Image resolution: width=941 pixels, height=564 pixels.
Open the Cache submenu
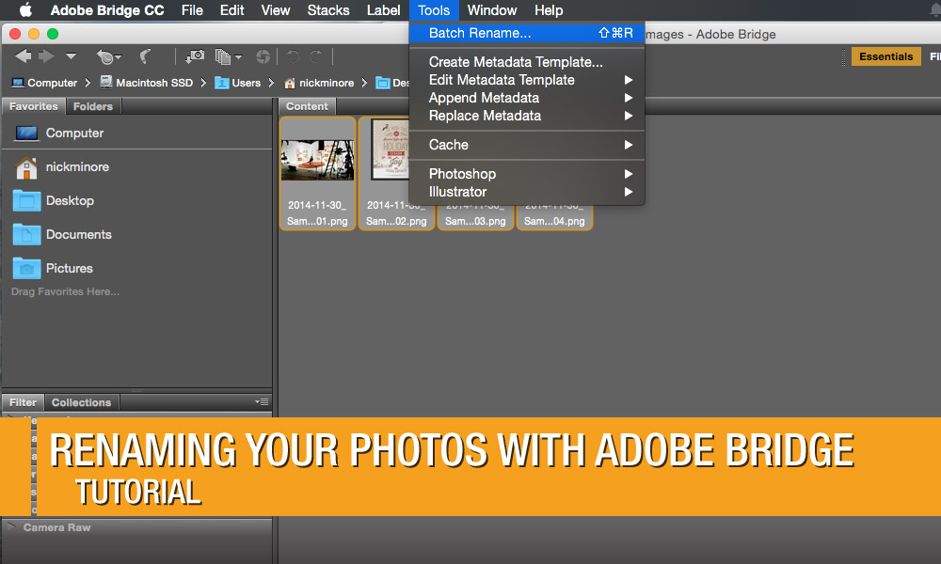(x=527, y=145)
